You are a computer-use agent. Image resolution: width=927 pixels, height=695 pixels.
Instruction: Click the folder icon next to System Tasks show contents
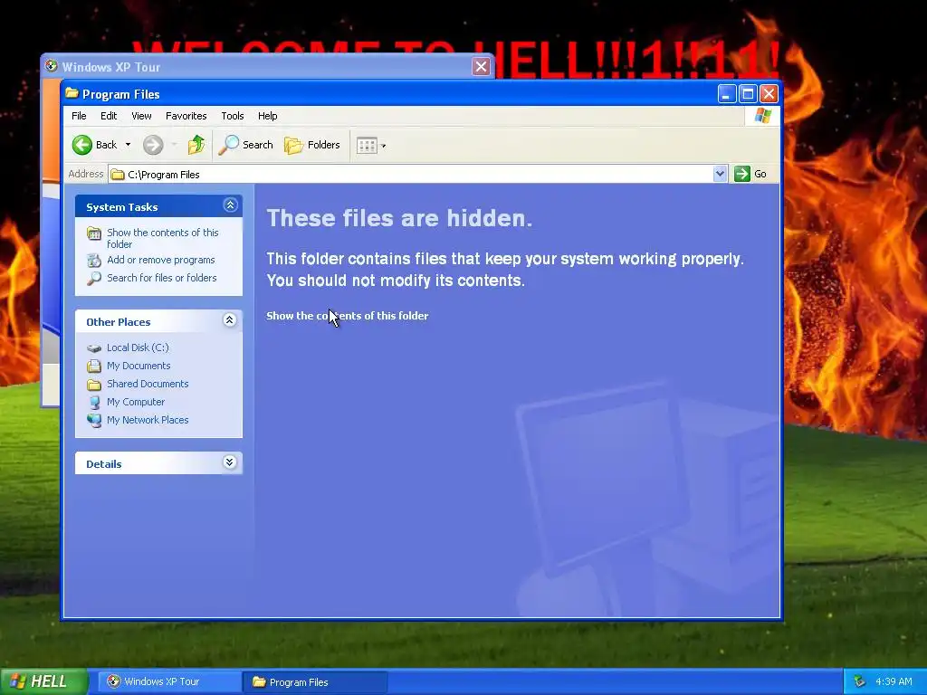(x=94, y=233)
